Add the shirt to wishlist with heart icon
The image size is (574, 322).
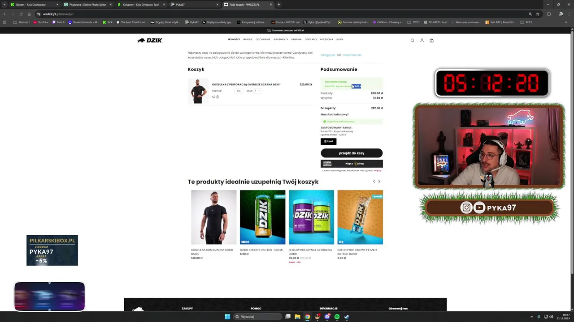213,97
